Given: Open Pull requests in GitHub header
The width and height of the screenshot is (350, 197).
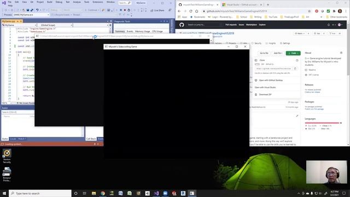Looking at the screenshot, I should (231, 25).
